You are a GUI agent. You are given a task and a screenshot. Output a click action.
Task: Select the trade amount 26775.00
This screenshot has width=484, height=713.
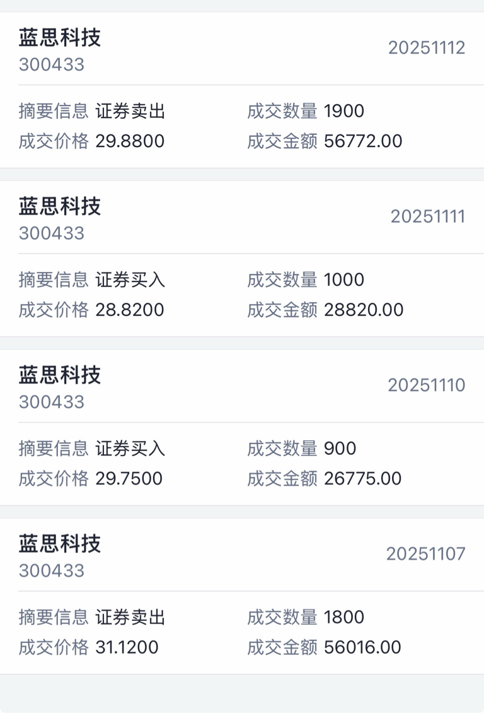click(363, 478)
